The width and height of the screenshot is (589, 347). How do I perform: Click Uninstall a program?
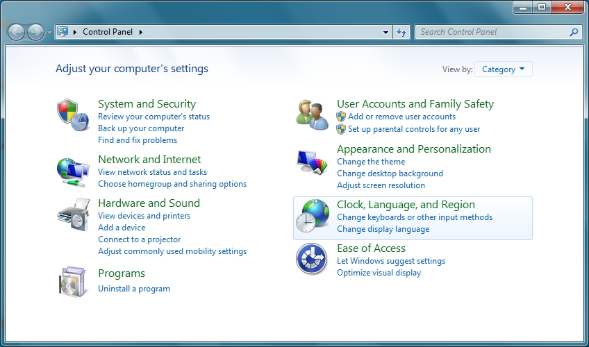point(134,289)
